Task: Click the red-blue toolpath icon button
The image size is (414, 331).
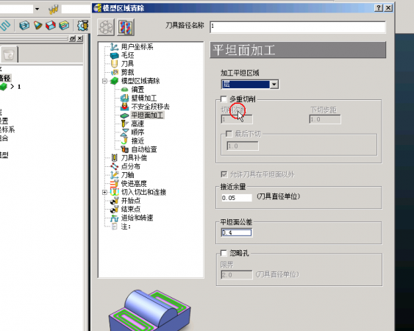Action: [126, 27]
